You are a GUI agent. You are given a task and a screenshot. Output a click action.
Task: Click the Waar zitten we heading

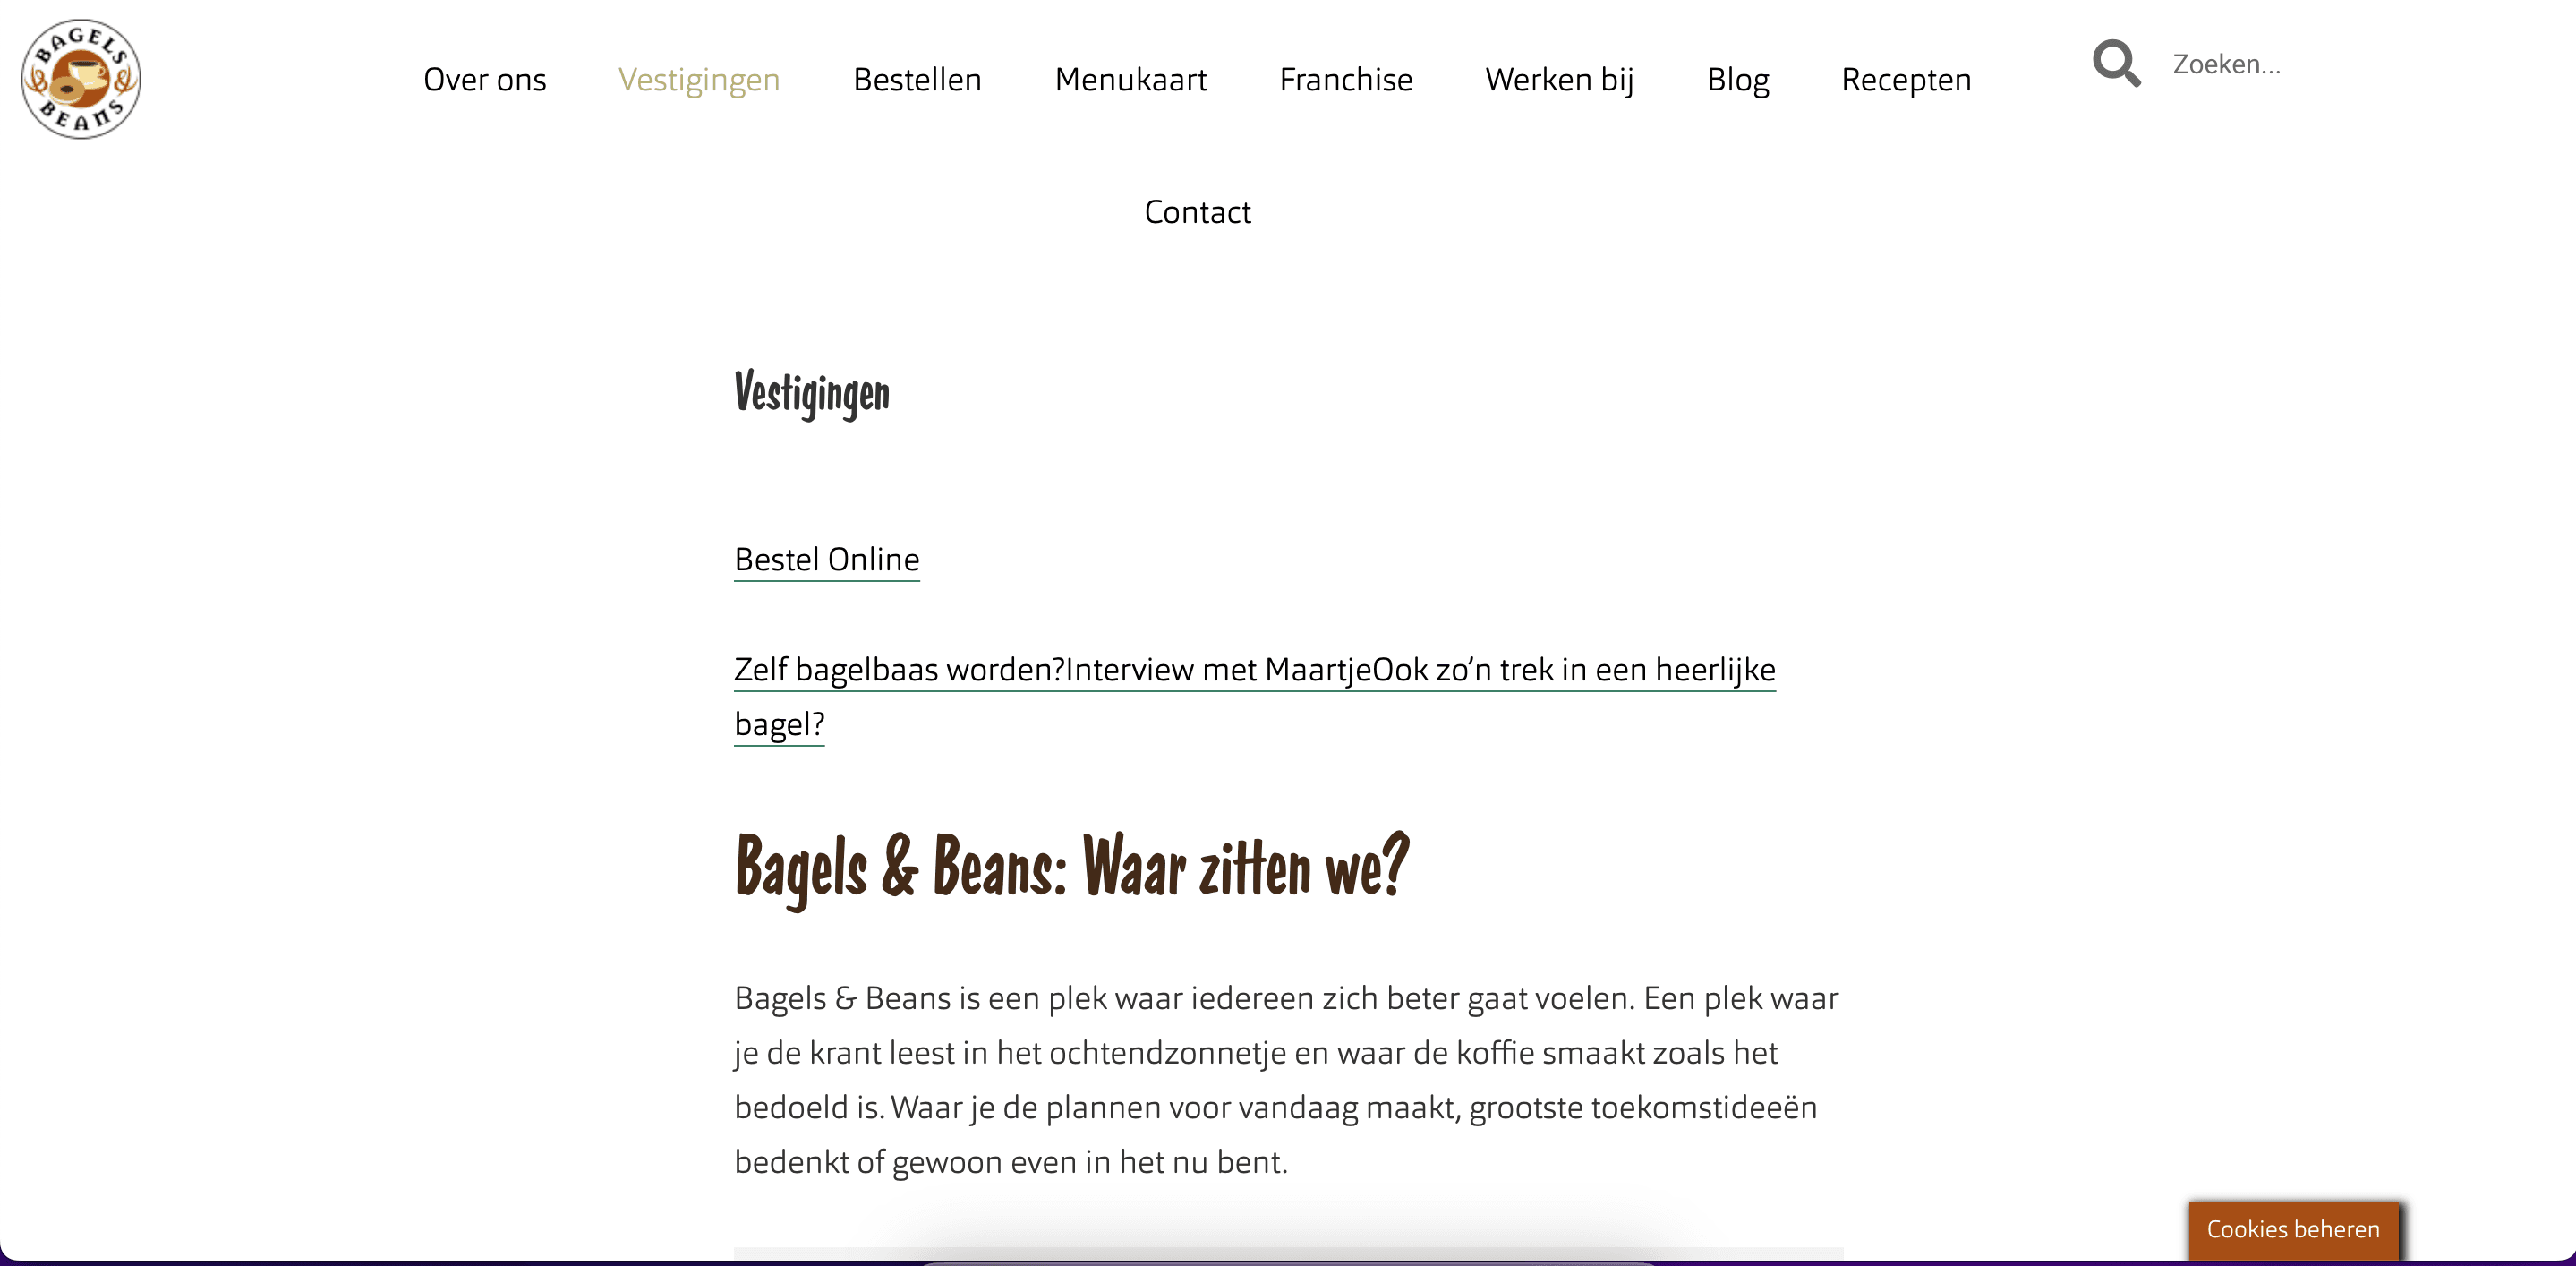1071,867
